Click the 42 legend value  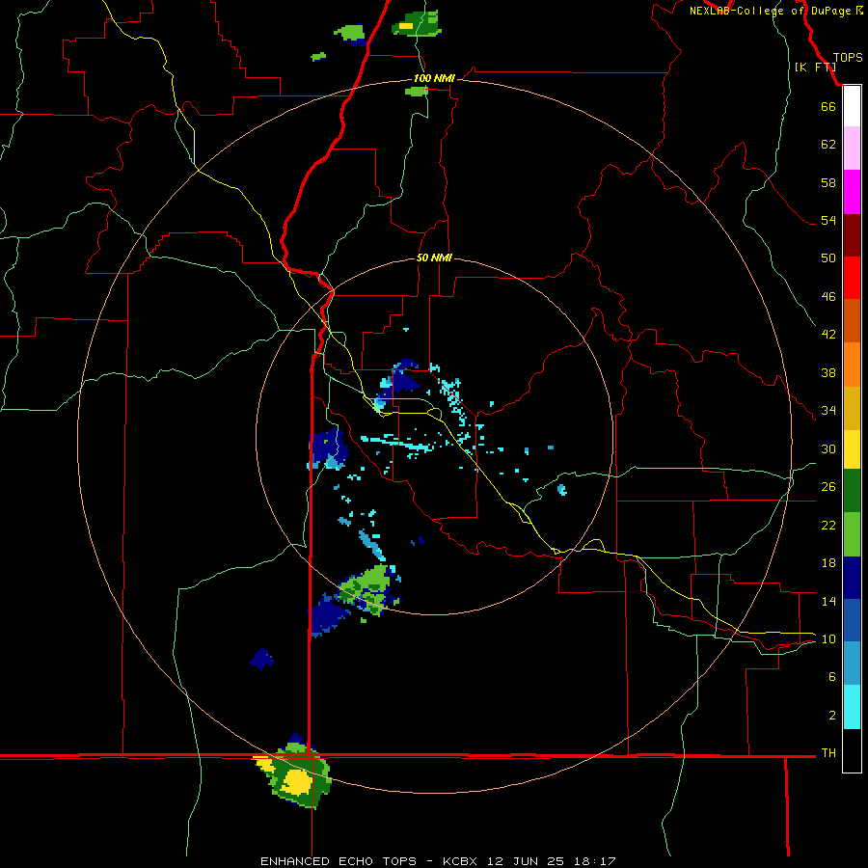pos(828,334)
